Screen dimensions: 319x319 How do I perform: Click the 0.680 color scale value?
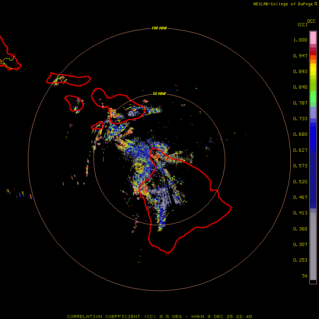tap(300, 134)
